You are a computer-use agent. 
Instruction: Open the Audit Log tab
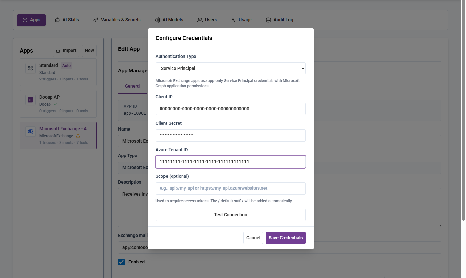pos(280,20)
